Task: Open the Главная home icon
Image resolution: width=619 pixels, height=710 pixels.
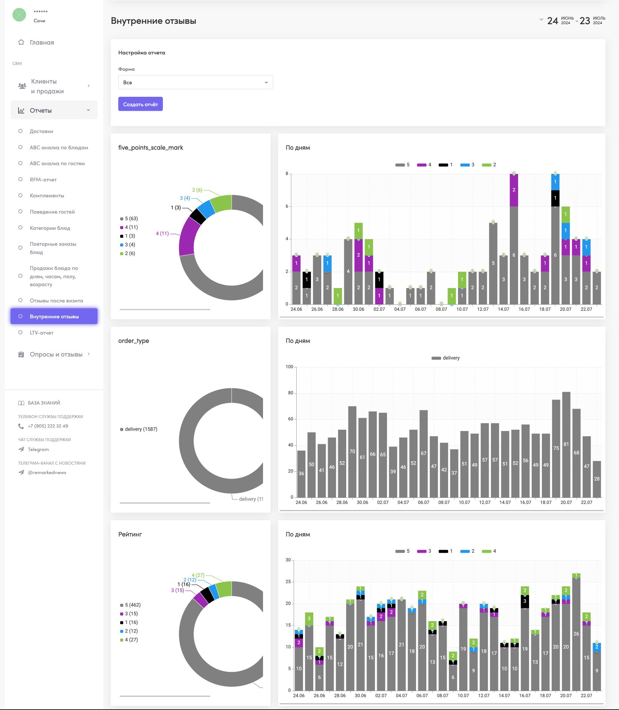Action: [x=21, y=42]
